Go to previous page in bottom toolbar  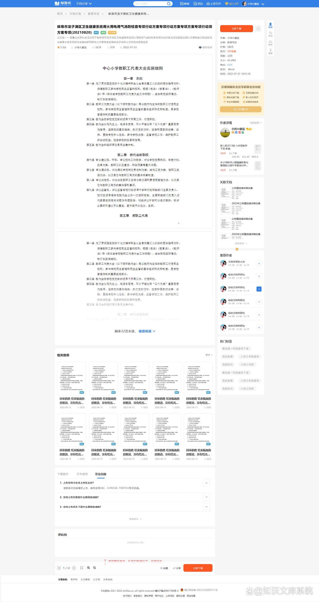(59, 568)
